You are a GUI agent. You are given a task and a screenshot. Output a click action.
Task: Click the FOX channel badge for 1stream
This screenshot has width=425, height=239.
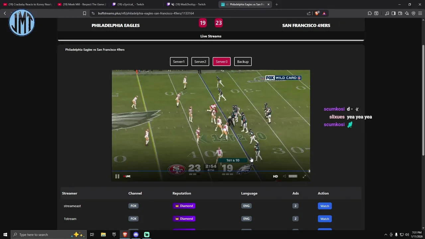coord(133,219)
